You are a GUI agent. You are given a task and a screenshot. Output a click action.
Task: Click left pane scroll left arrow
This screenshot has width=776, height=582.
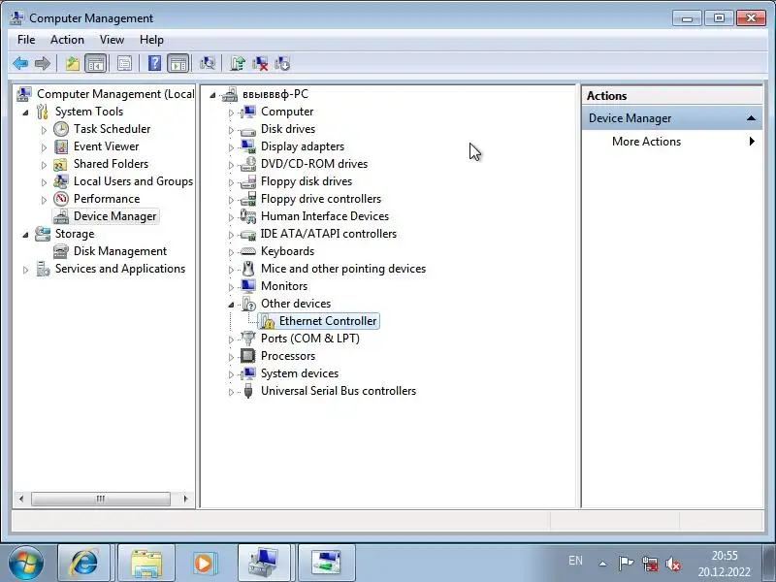coord(21,499)
